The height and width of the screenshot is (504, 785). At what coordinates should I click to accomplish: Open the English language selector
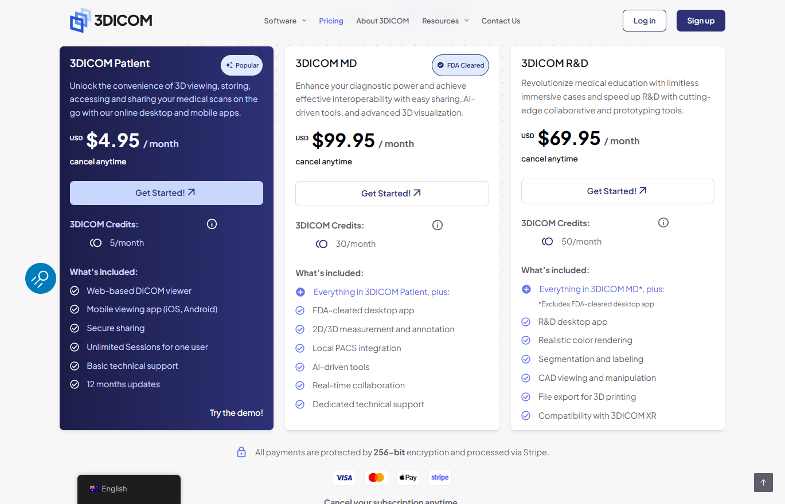point(129,489)
